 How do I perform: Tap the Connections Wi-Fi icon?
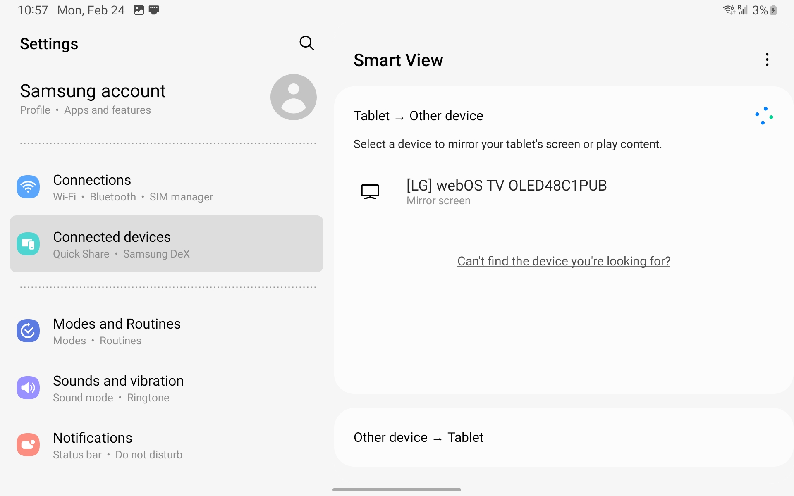click(28, 187)
